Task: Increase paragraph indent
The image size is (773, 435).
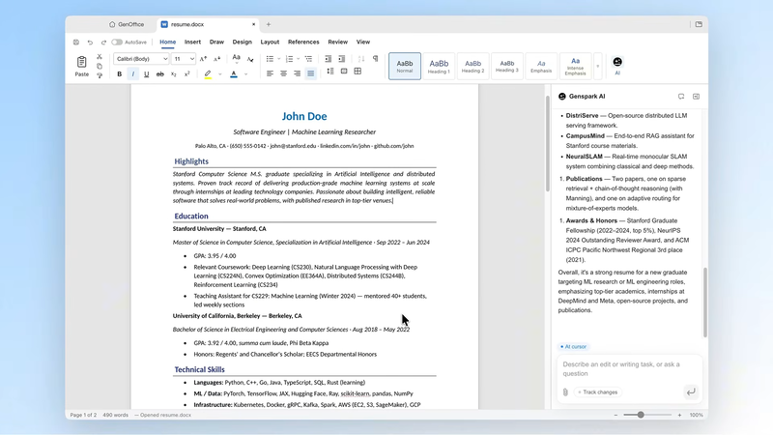Action: pyautogui.click(x=342, y=59)
